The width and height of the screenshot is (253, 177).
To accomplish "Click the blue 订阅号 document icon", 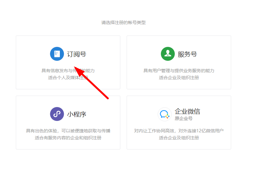I will pos(57,54).
